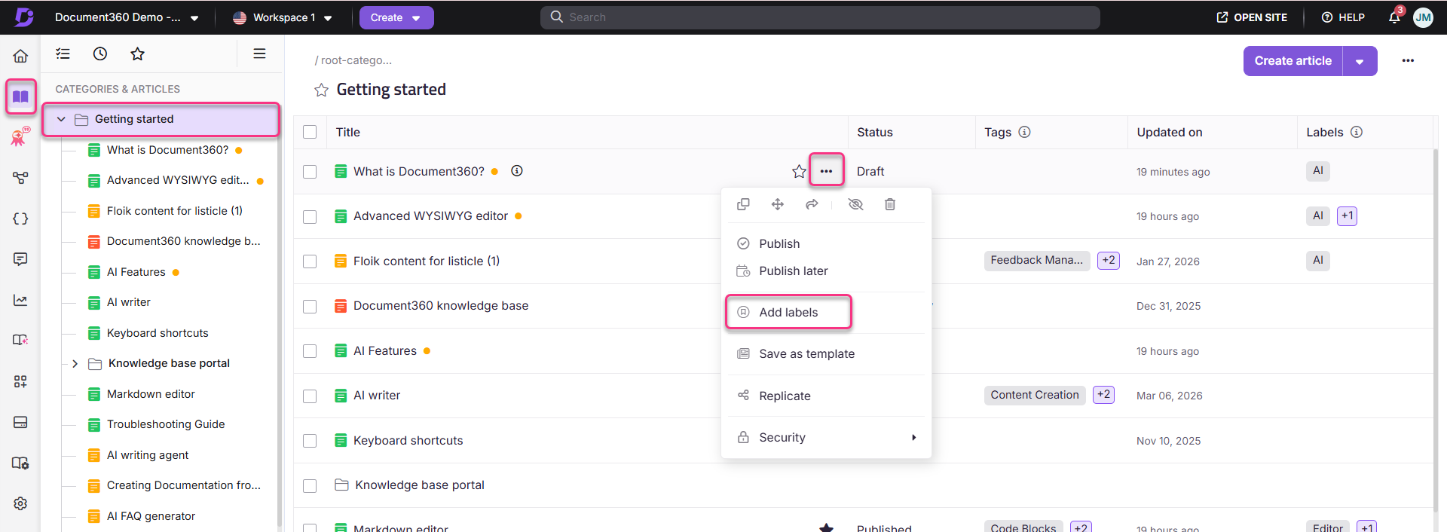Tick checkbox for AI writer row
Screen dimensions: 1447x532
(310, 396)
